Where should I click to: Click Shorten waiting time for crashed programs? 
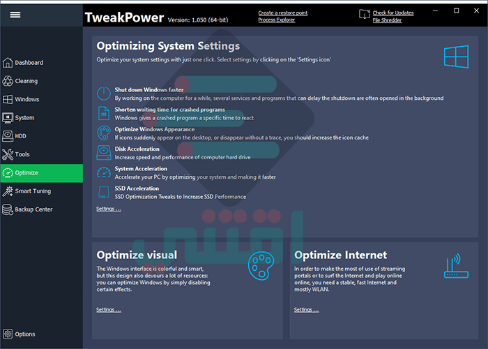pyautogui.click(x=169, y=110)
